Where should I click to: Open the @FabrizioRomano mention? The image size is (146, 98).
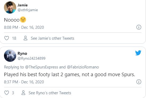coord(83,67)
